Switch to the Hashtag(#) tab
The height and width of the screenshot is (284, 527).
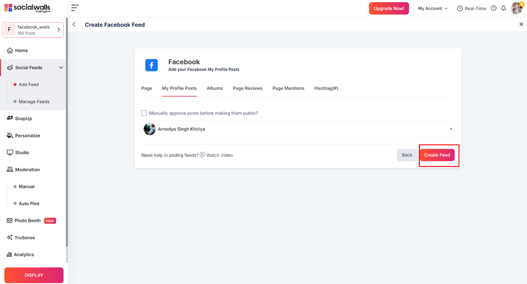[x=326, y=88]
